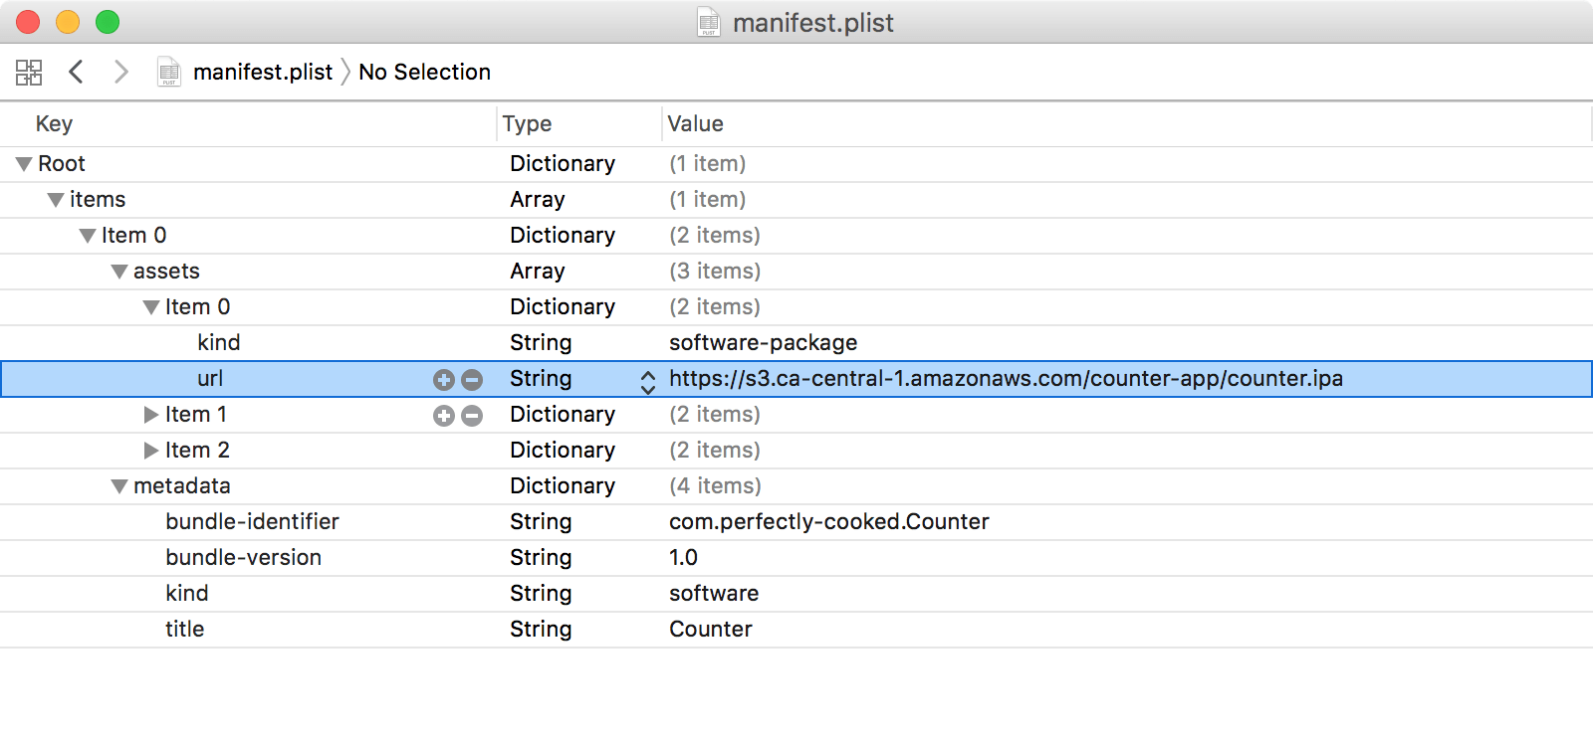Add a row using Item 1's plus button
This screenshot has width=1593, height=744.
pyautogui.click(x=444, y=415)
